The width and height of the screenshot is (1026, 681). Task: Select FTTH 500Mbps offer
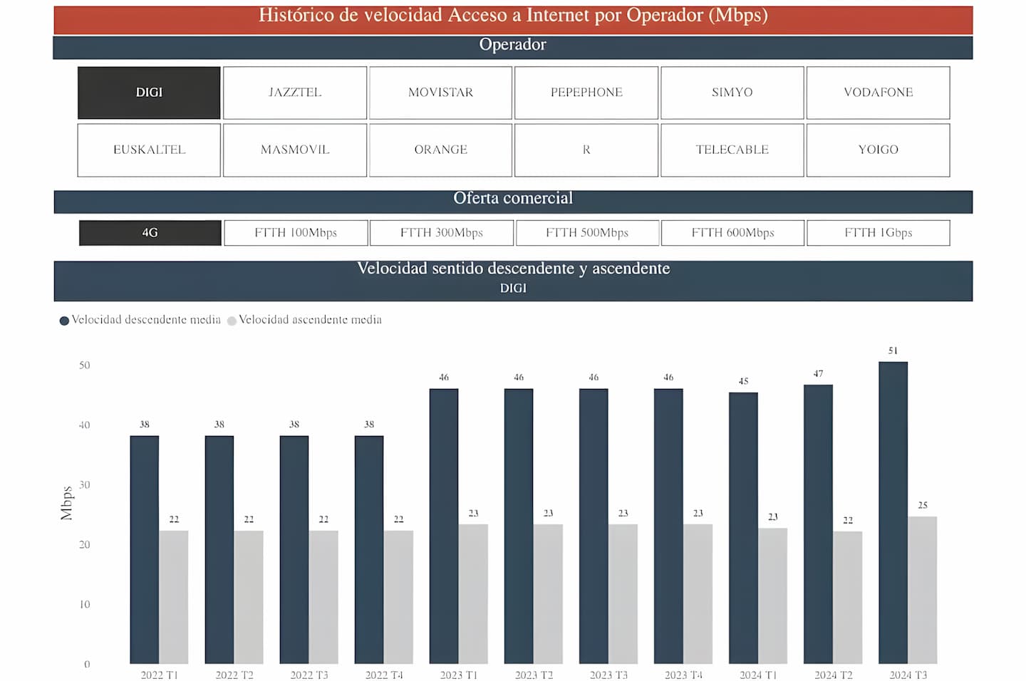tap(587, 233)
